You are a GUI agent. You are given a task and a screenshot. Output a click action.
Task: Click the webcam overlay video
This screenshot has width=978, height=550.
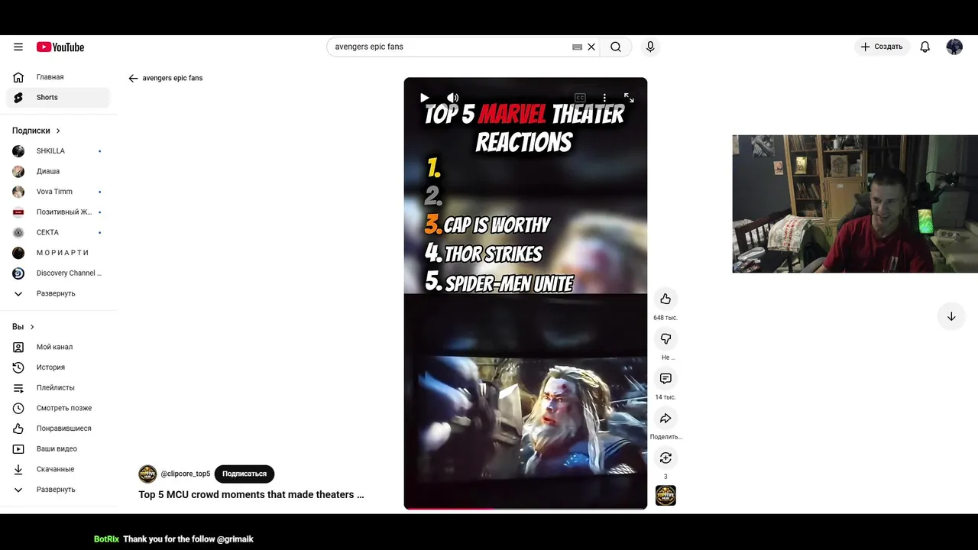855,204
